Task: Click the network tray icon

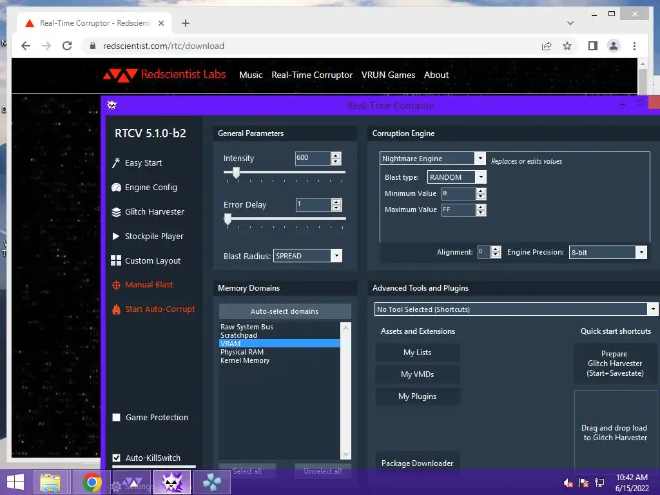Action: 599,482
